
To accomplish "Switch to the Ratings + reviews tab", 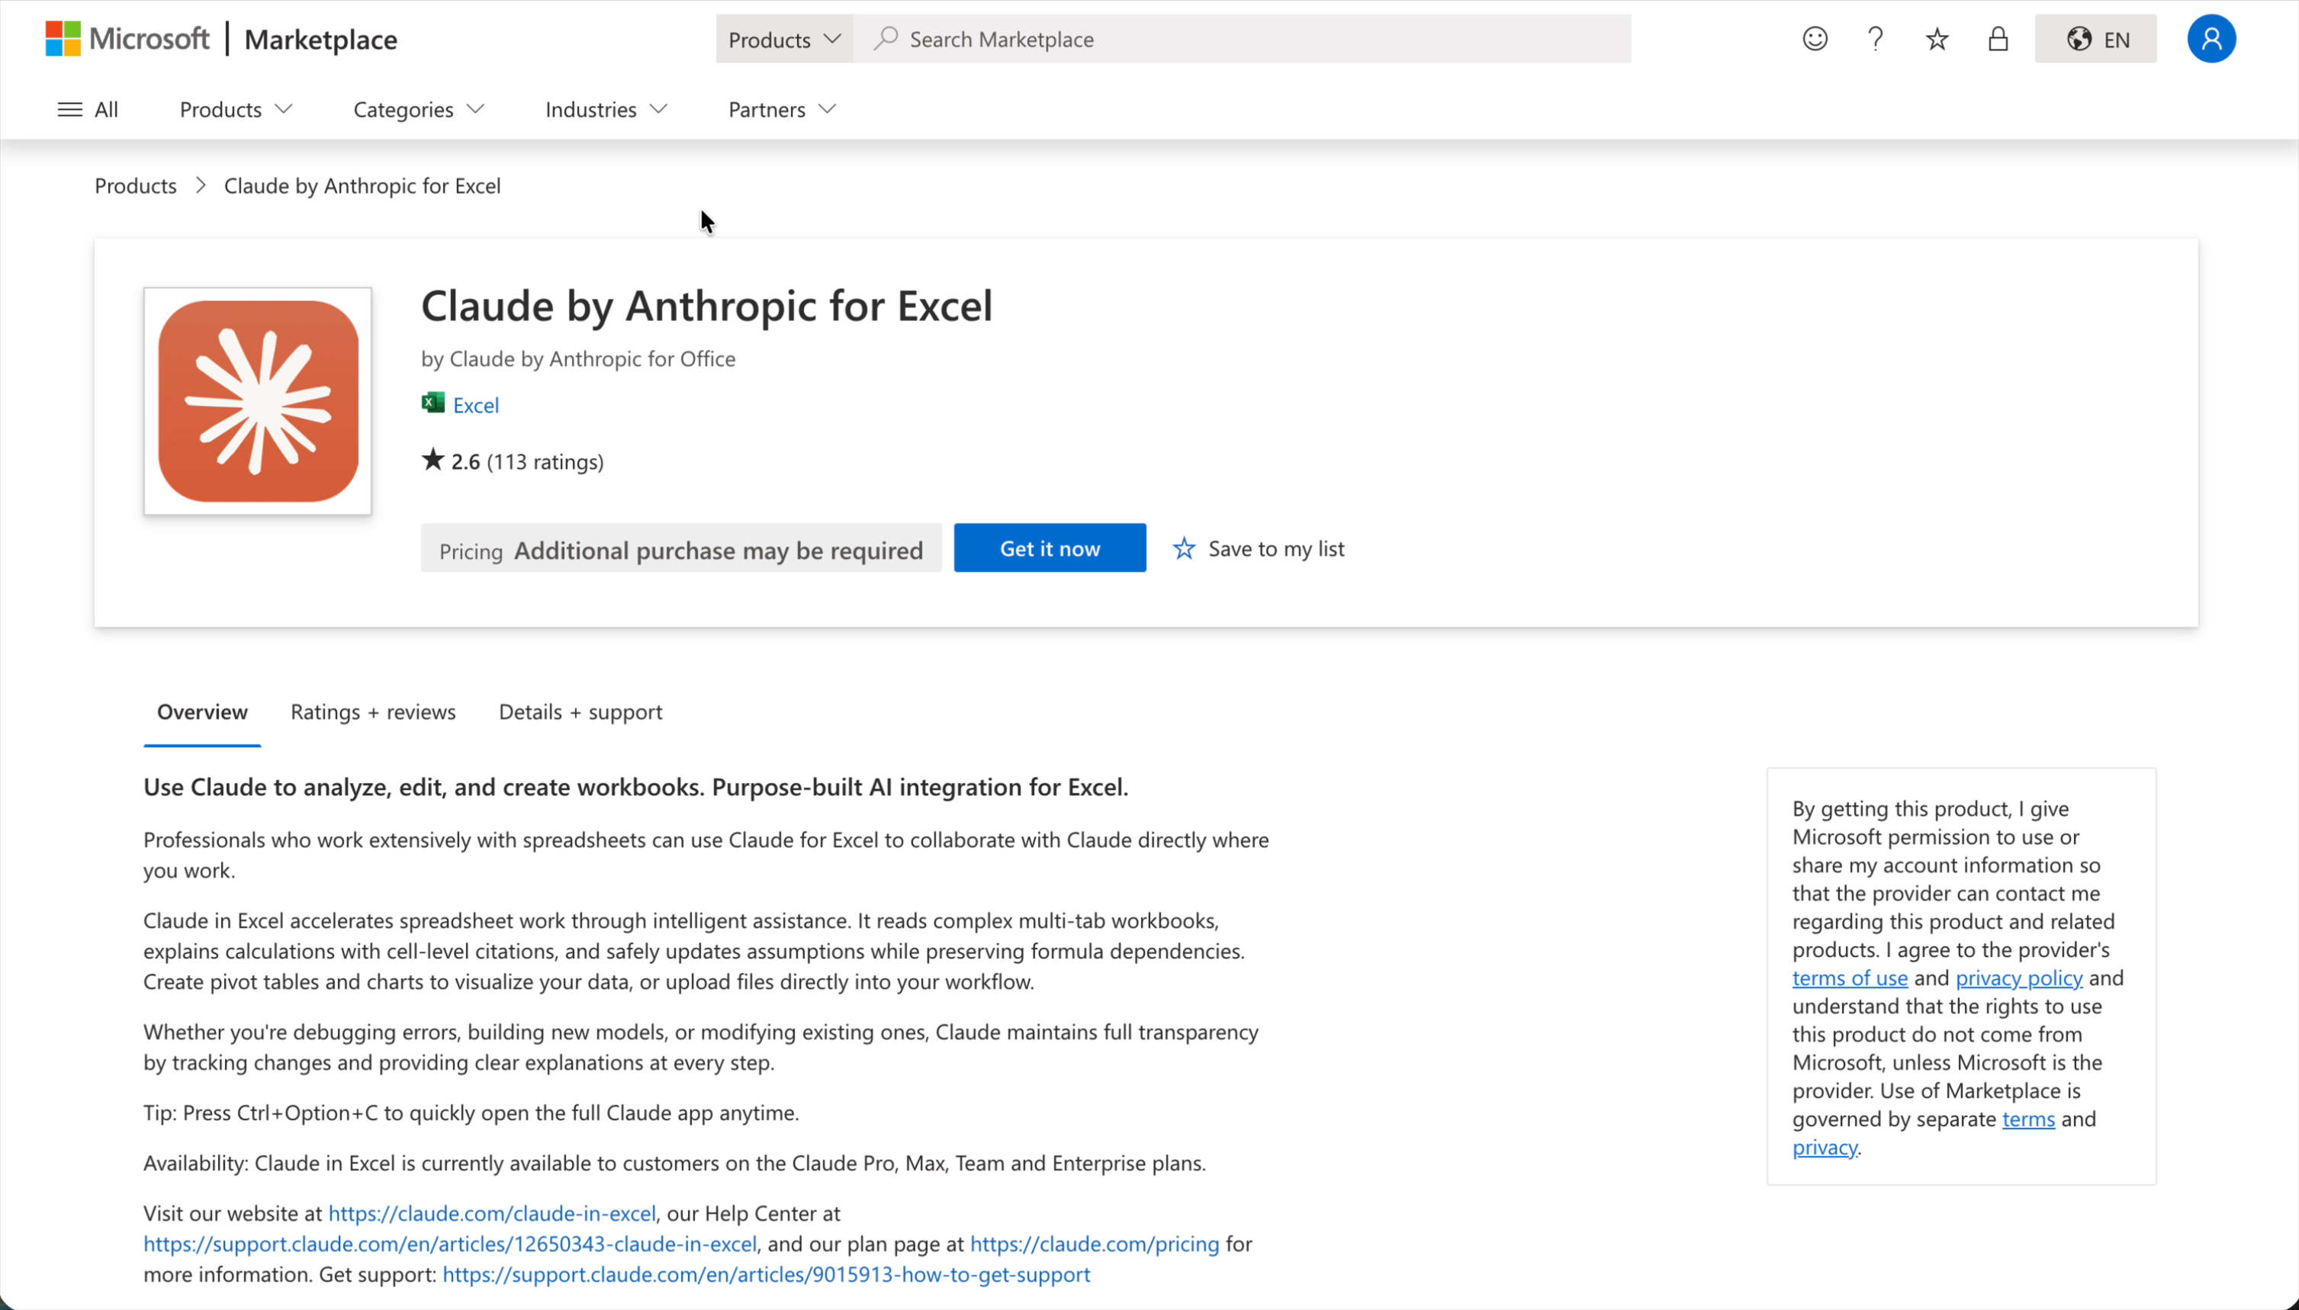I will tap(374, 711).
